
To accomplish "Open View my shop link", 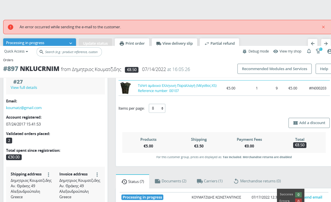I will point(287,51).
